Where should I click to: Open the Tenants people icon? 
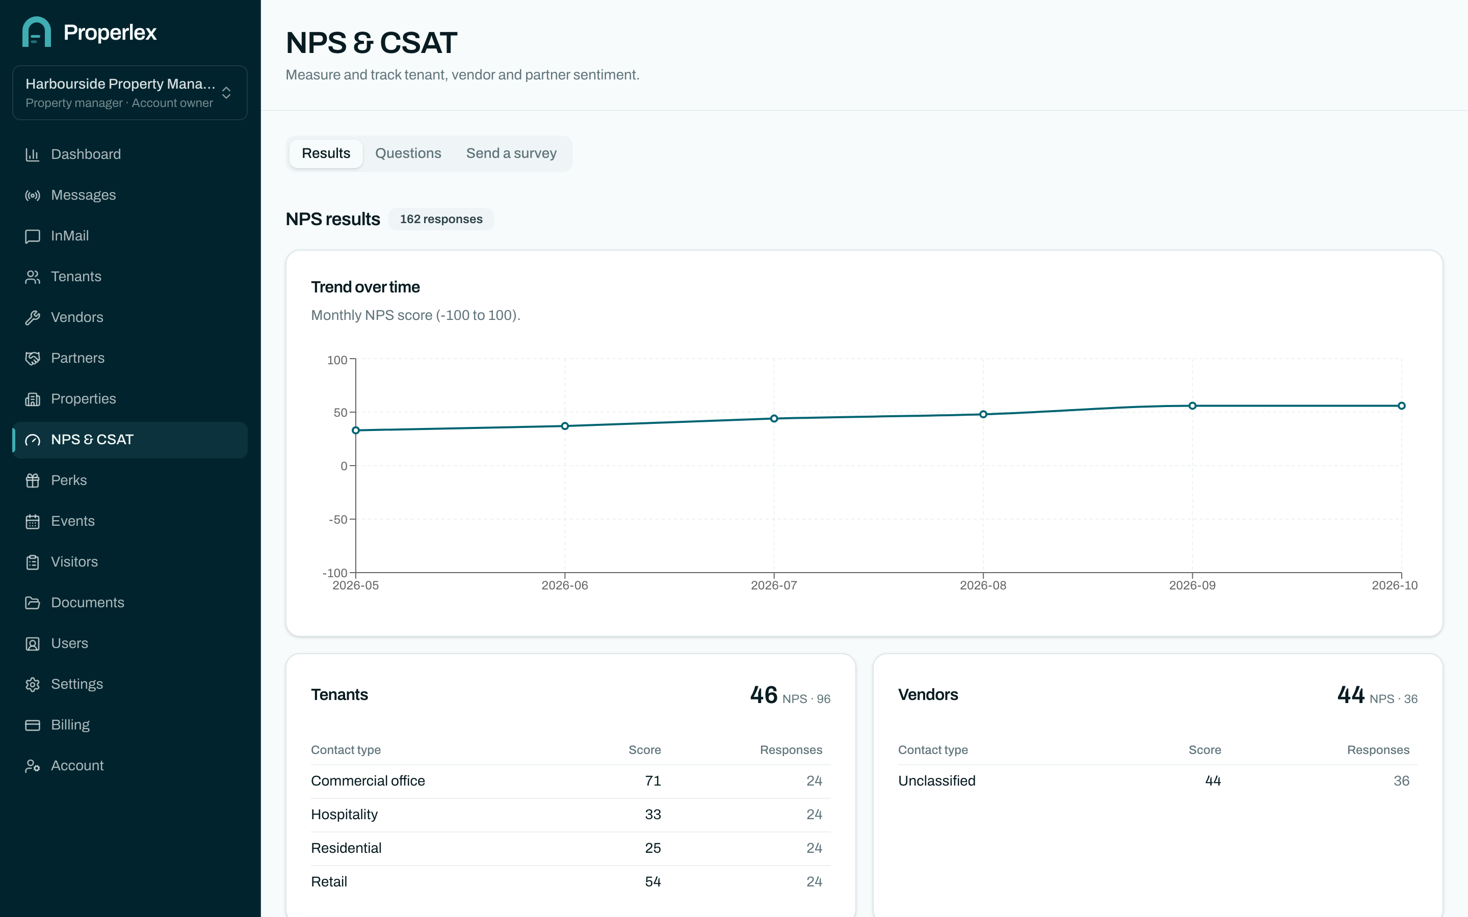tap(32, 277)
